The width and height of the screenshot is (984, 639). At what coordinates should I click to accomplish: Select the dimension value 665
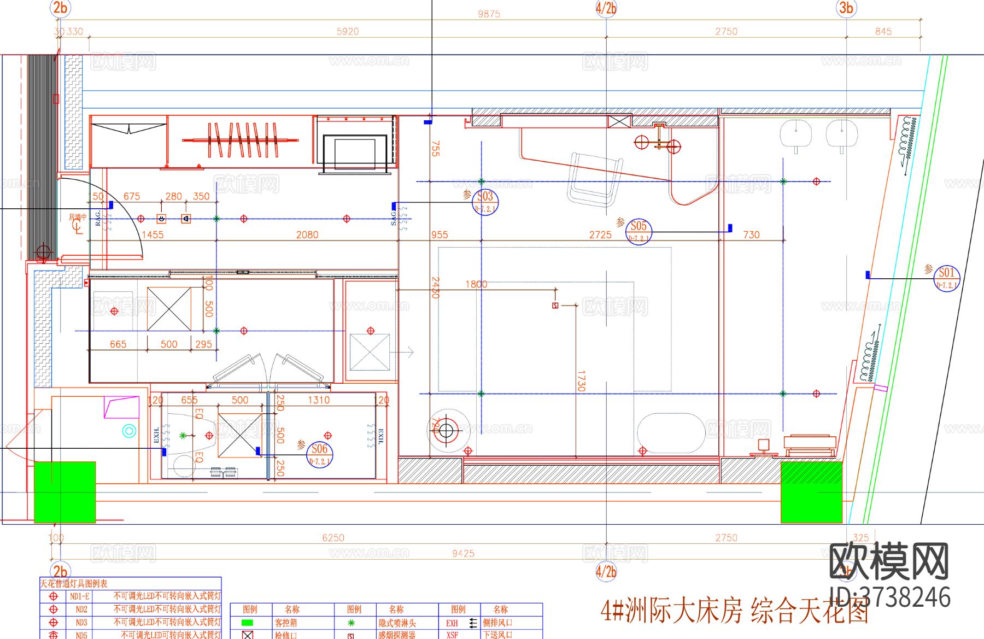pos(118,344)
